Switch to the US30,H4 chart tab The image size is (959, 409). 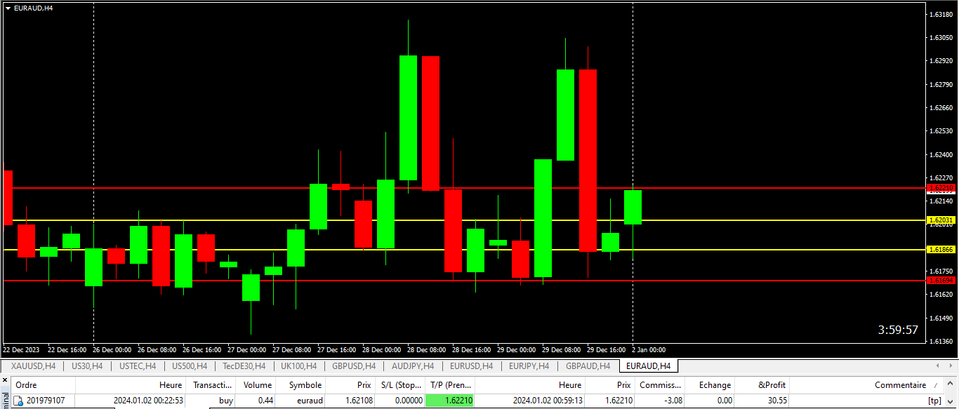[x=87, y=366]
